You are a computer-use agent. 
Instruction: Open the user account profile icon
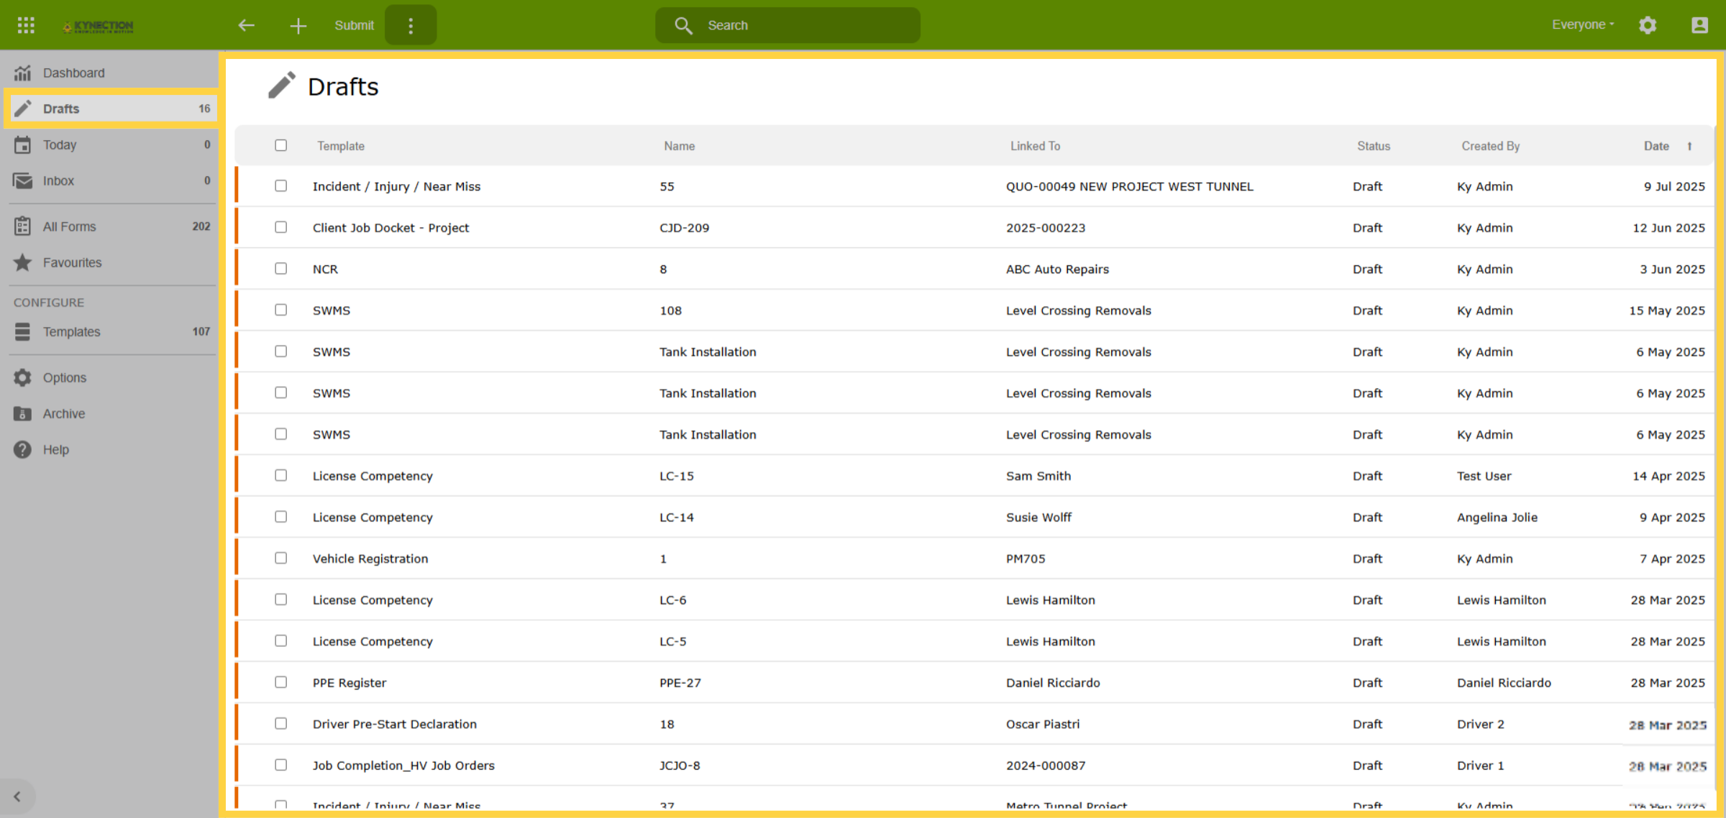coord(1699,25)
